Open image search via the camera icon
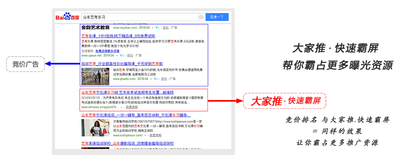This screenshot has width=411, height=164. click(201, 17)
